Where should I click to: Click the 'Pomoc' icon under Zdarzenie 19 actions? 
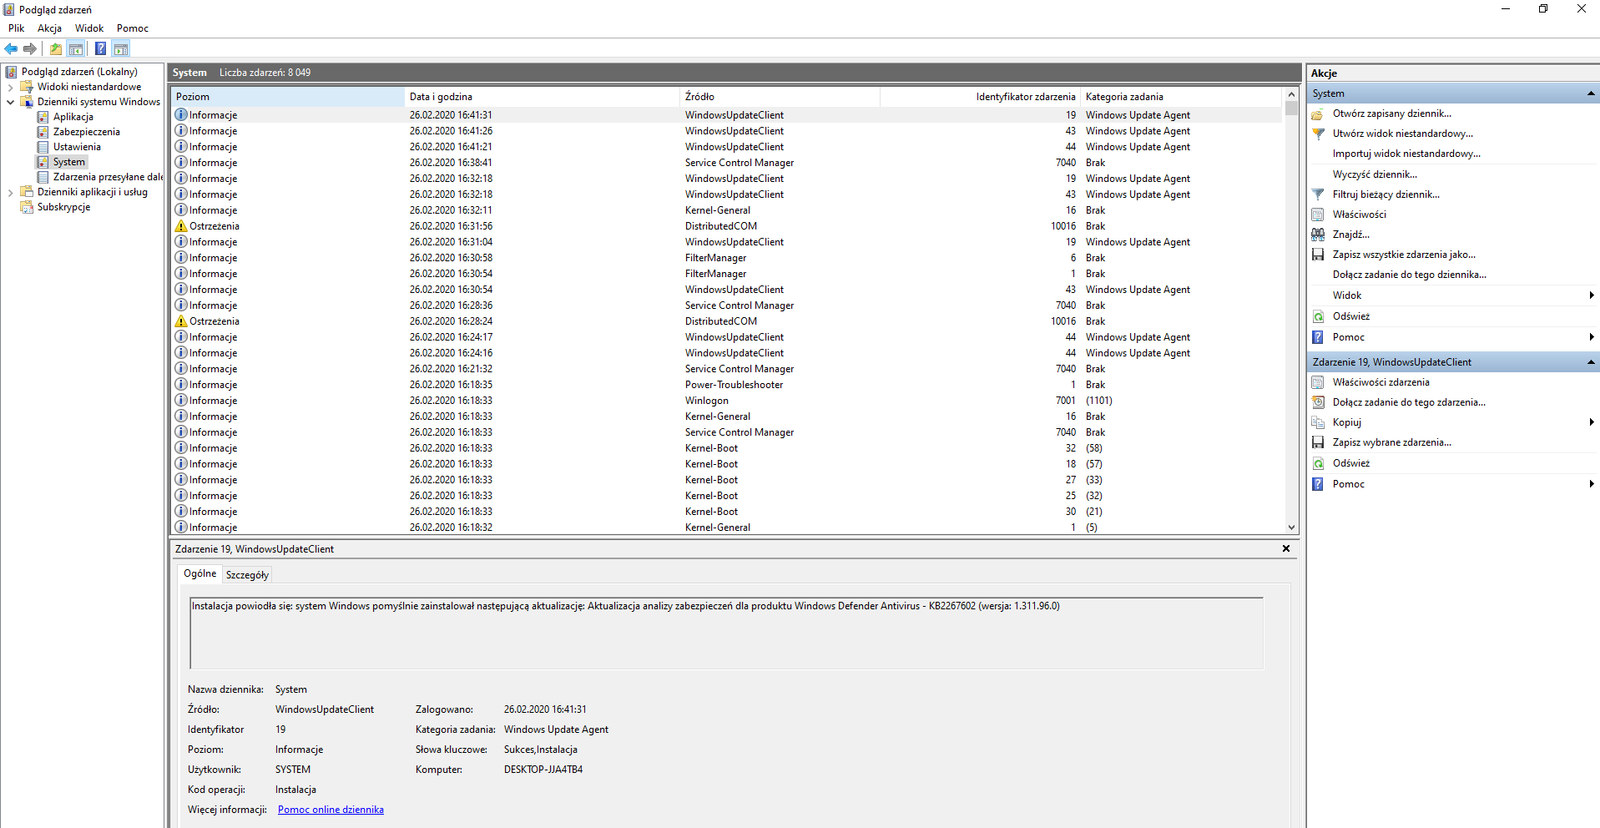pos(1318,484)
